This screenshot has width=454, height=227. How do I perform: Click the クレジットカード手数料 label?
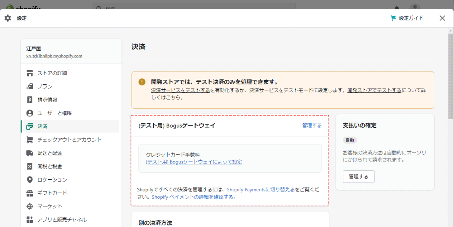coord(173,155)
